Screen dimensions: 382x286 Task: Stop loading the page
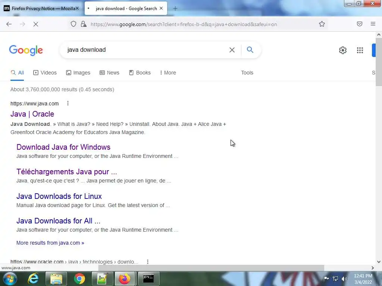pyautogui.click(x=36, y=24)
